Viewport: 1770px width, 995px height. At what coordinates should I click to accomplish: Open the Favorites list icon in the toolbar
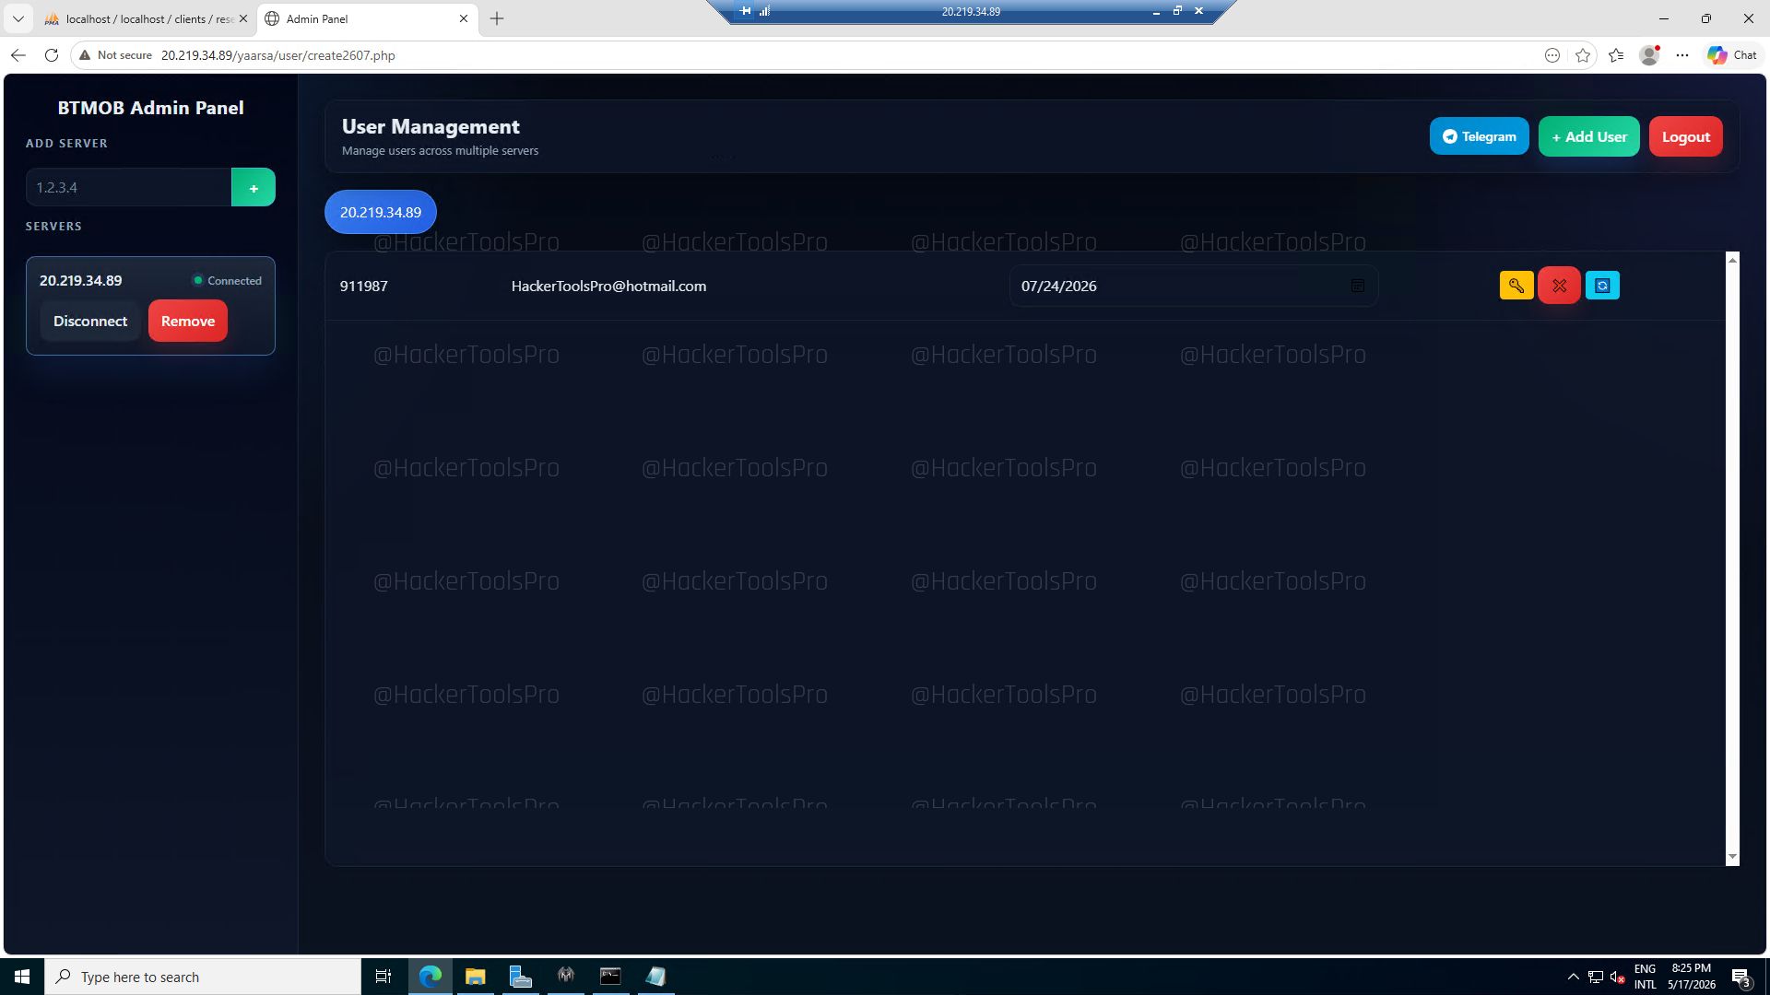(1616, 55)
